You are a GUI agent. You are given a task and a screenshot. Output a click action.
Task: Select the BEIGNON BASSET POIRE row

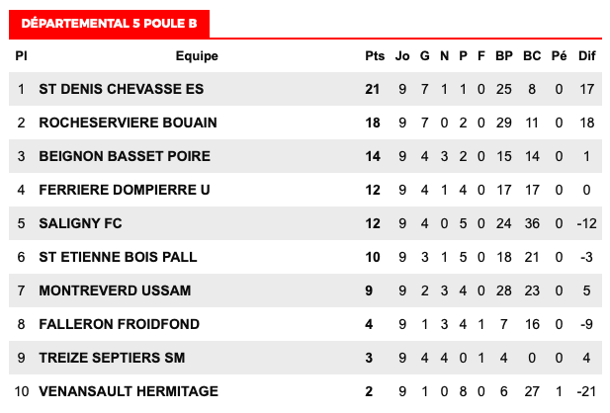305,156
